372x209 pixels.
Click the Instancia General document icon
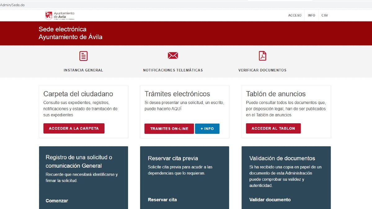(x=83, y=56)
